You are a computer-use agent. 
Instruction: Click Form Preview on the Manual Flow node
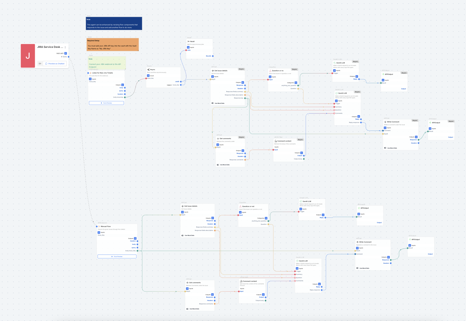pyautogui.click(x=117, y=256)
